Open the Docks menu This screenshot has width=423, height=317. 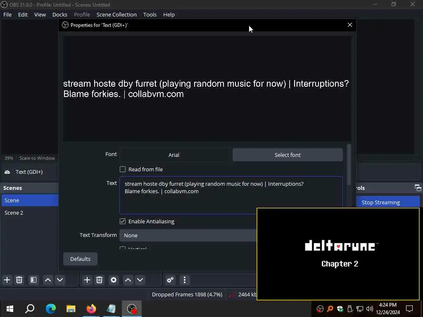[59, 14]
